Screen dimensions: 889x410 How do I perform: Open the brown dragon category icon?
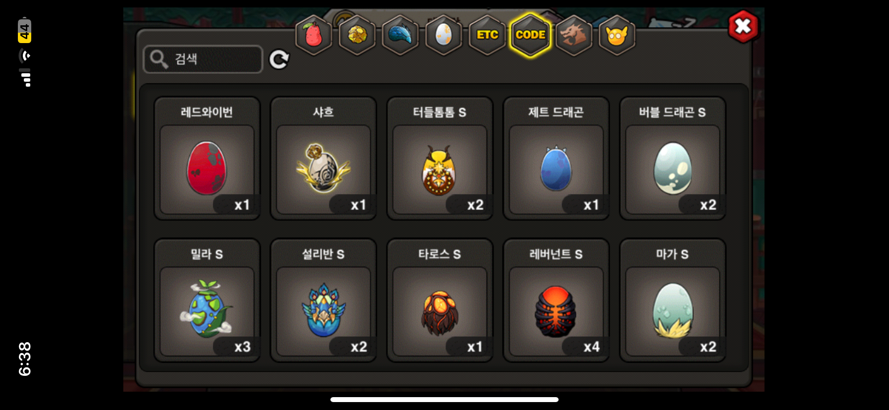574,35
